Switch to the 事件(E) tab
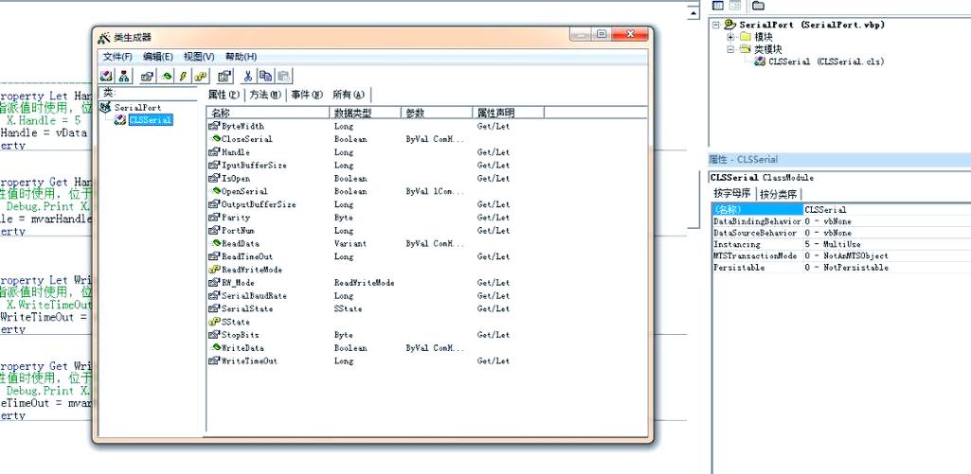Screen dimensions: 971x474 click(307, 95)
